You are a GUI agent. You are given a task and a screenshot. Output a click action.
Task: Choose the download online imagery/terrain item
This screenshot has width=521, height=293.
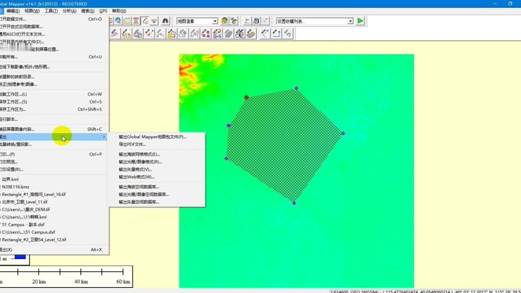click(53, 67)
